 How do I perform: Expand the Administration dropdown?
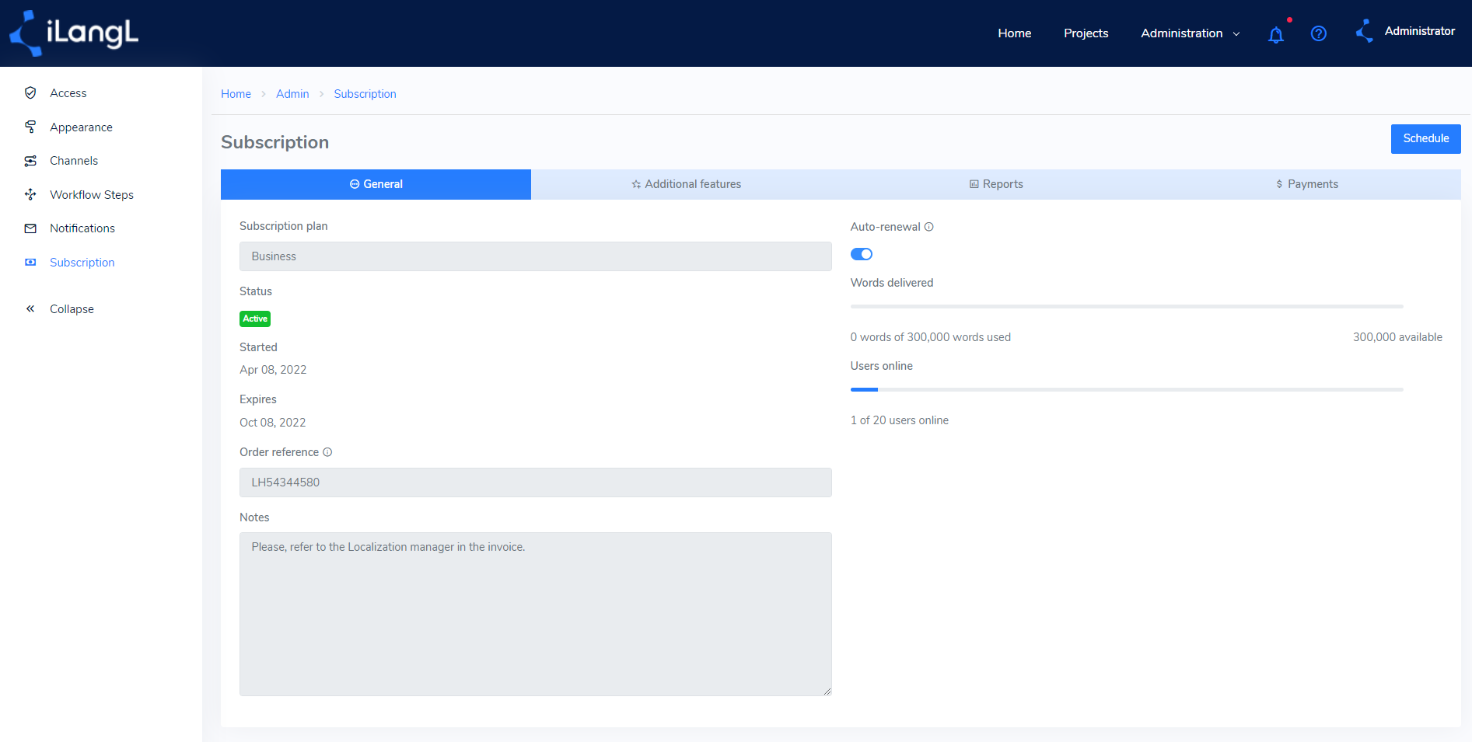pyautogui.click(x=1190, y=33)
